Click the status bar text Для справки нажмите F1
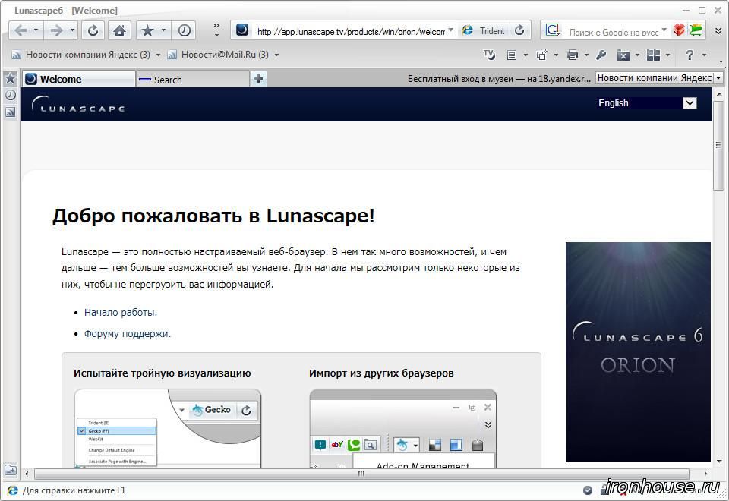The width and height of the screenshot is (729, 501). point(74,490)
